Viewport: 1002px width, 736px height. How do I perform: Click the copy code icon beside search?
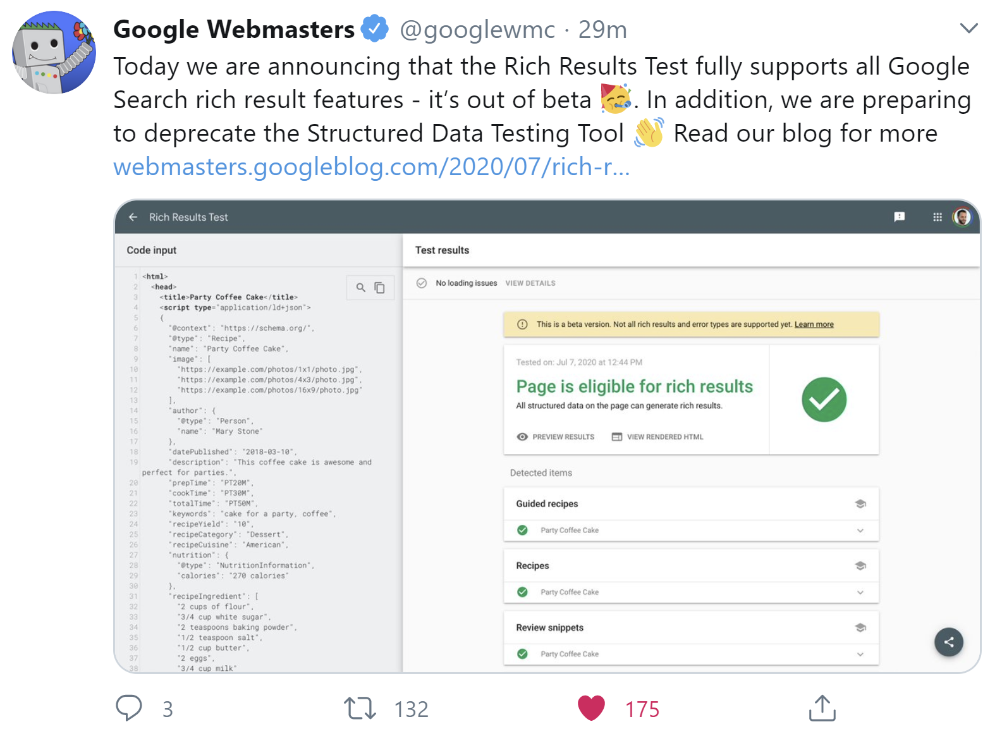pos(379,288)
